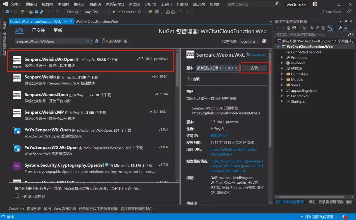Collapse all items in Solution Explorer
Viewport: 356px width, 220px height.
pyautogui.click(x=317, y=28)
